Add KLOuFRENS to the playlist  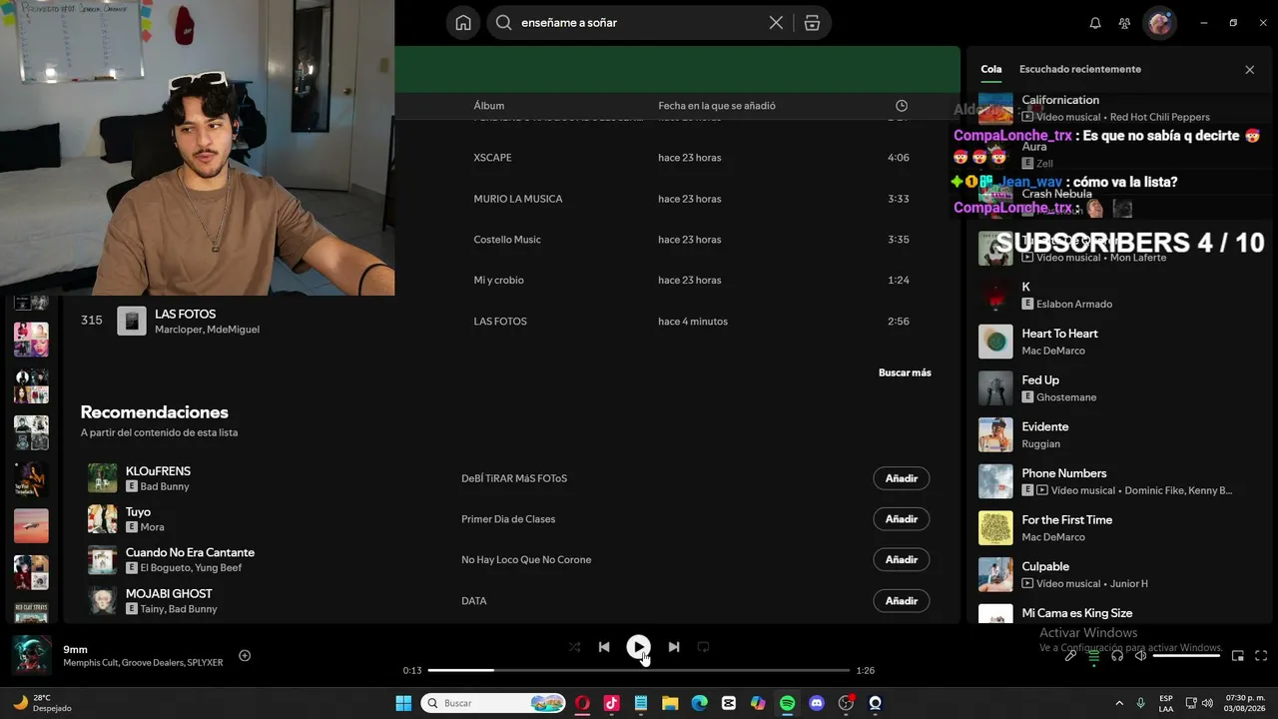(x=901, y=478)
